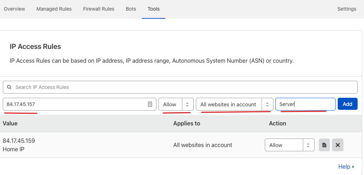Viewport: 364px width, 175px height.
Task: Click the Applies to column header
Action: click(187, 123)
